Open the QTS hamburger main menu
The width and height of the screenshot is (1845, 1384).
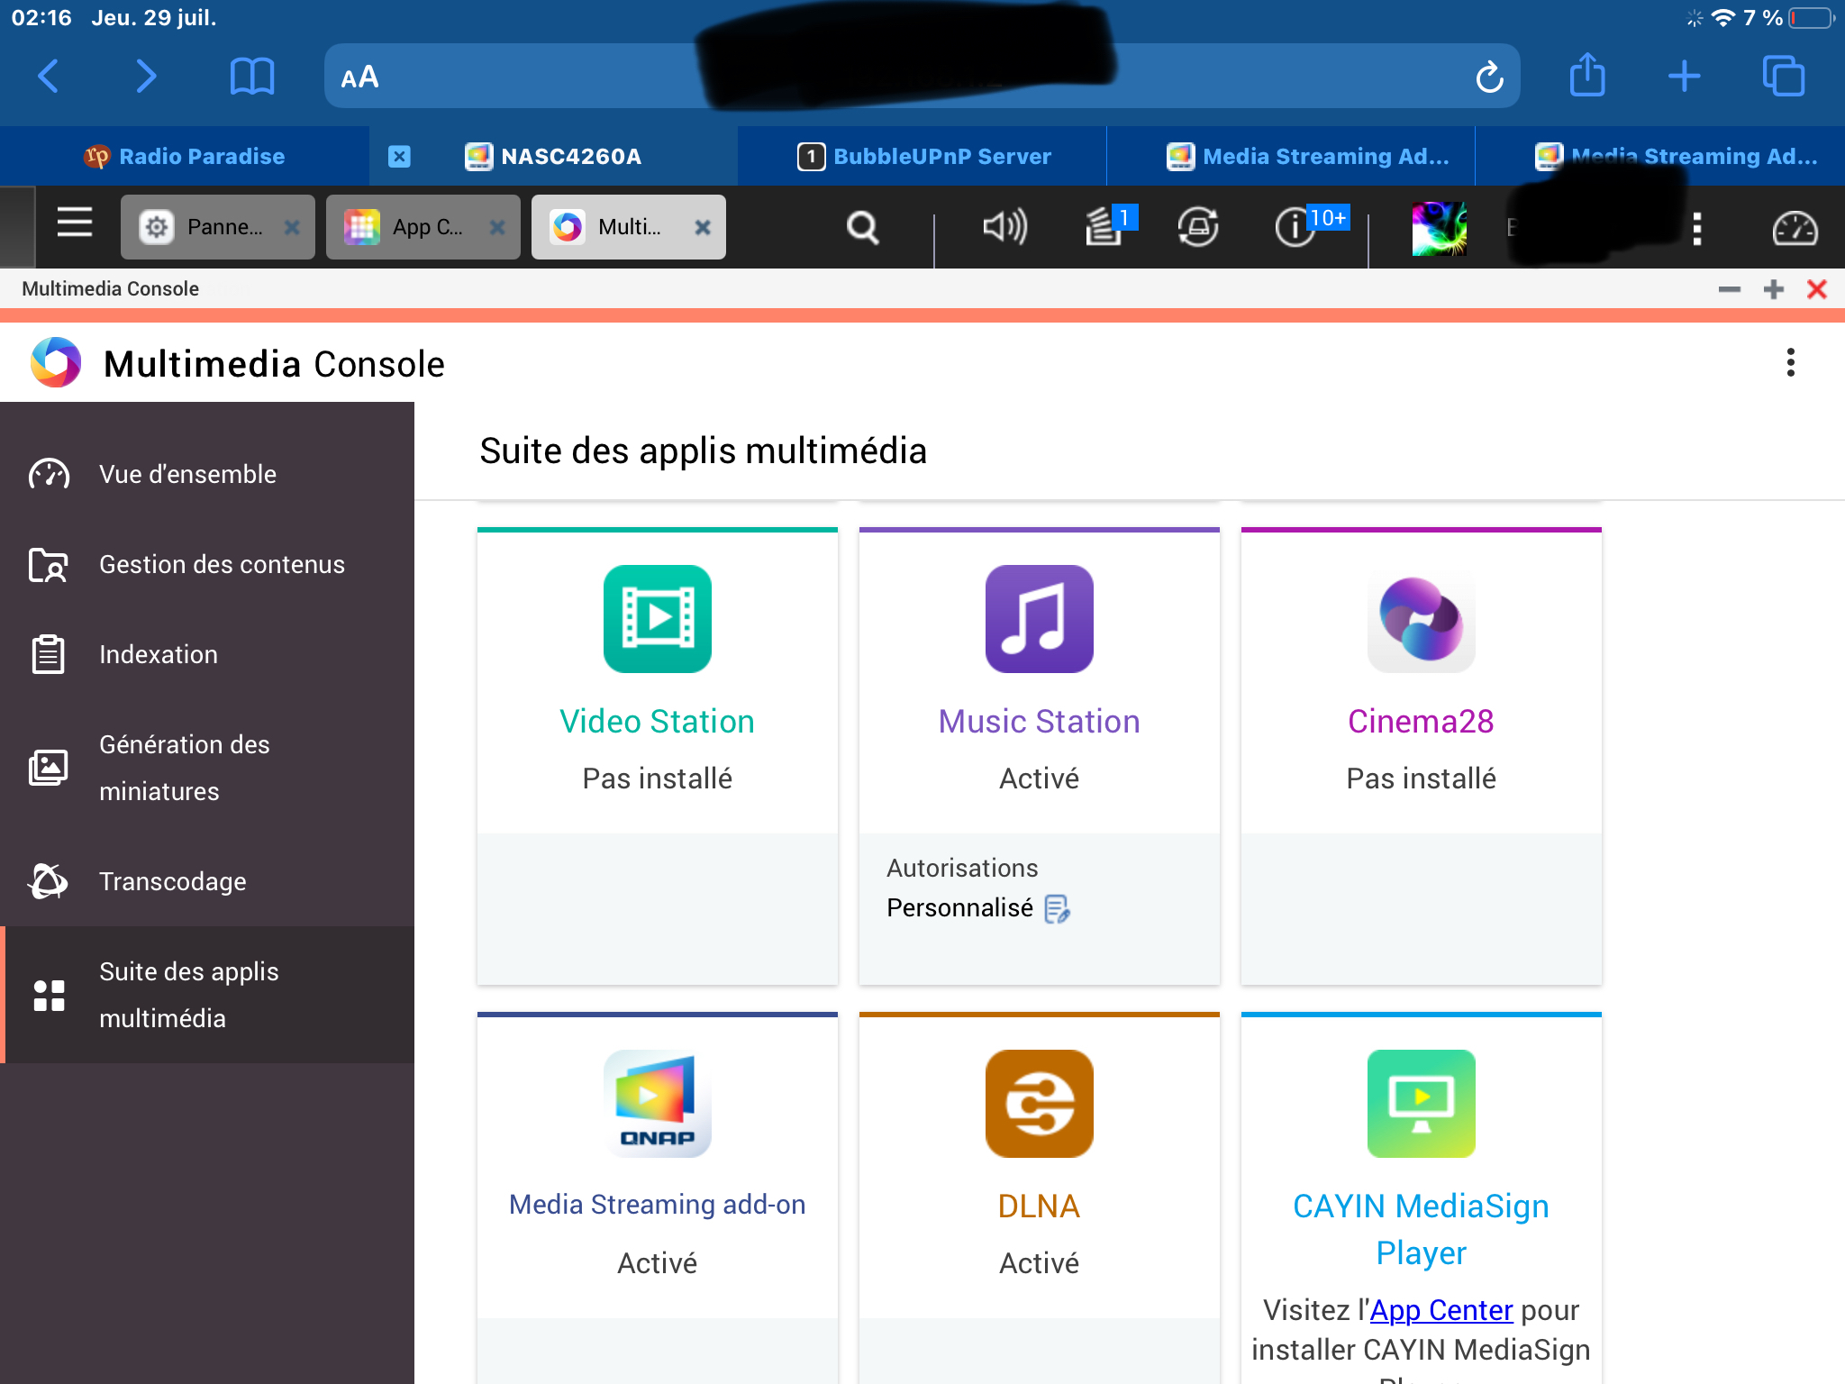(75, 223)
